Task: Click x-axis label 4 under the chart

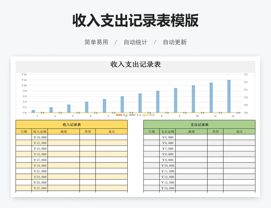Action: [90, 116]
